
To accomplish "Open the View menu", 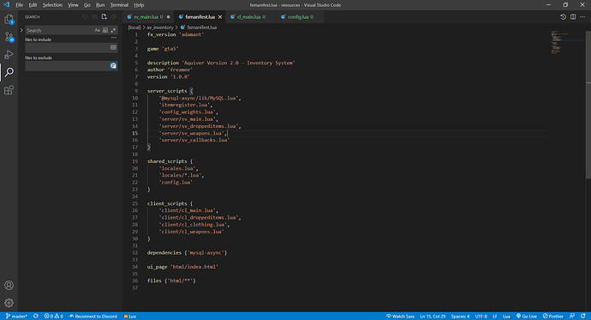I will pyautogui.click(x=73, y=5).
